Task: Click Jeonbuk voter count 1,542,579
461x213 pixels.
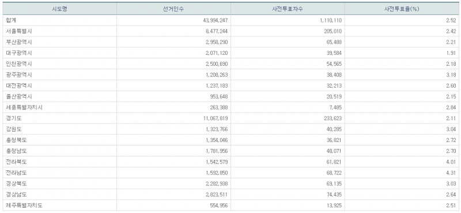Action: point(217,162)
